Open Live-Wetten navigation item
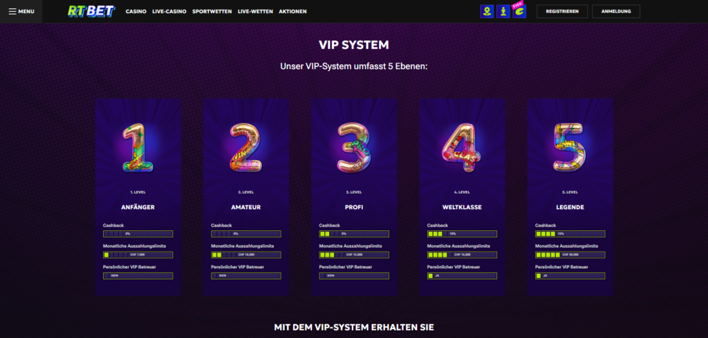Screen dimensions: 708x338 [x=255, y=12]
